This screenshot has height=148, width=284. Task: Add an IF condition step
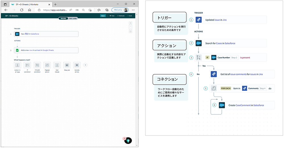pos(27,65)
